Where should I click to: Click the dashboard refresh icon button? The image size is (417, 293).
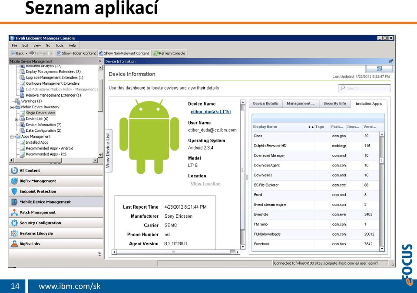(x=379, y=69)
